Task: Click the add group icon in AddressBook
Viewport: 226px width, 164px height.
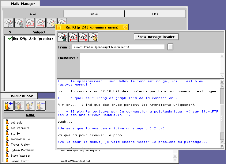Action: [x=19, y=106]
